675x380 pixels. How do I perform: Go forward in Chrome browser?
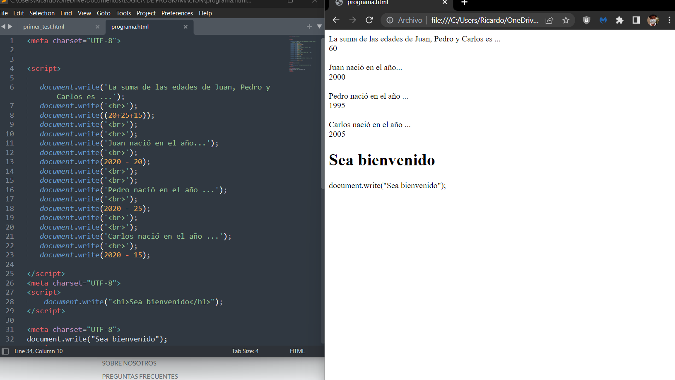tap(352, 20)
